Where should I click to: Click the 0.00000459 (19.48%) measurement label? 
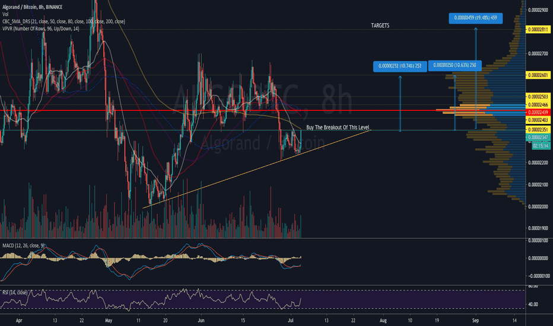click(475, 18)
